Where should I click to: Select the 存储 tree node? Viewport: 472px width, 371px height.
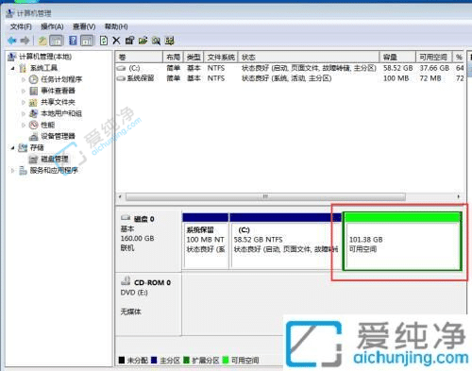click(x=37, y=147)
